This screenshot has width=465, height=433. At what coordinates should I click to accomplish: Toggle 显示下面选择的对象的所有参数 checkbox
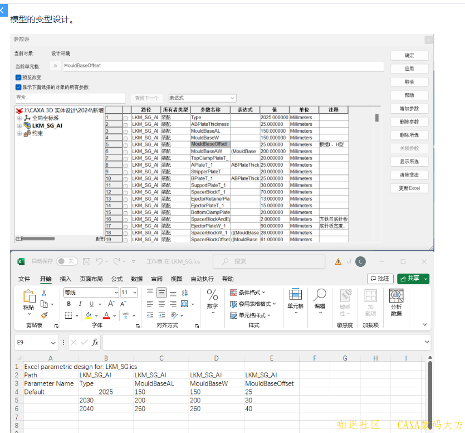[18, 87]
